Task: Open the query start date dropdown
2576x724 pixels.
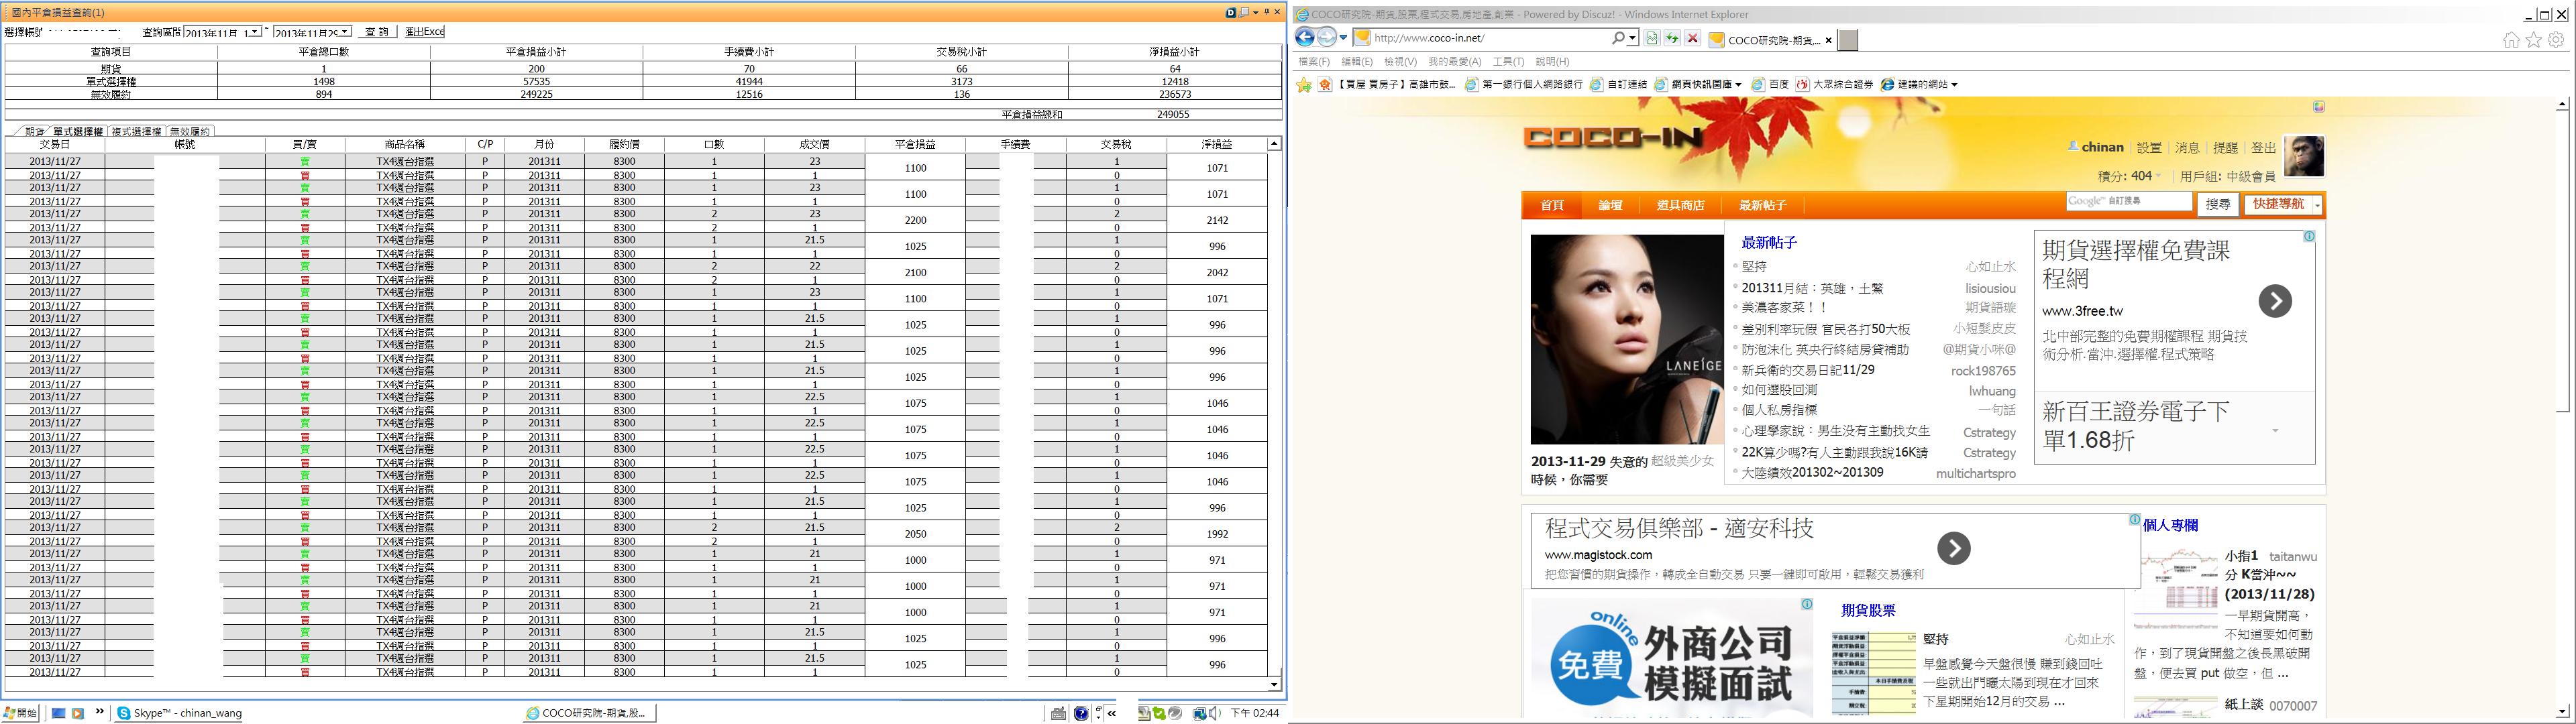Action: (x=256, y=32)
